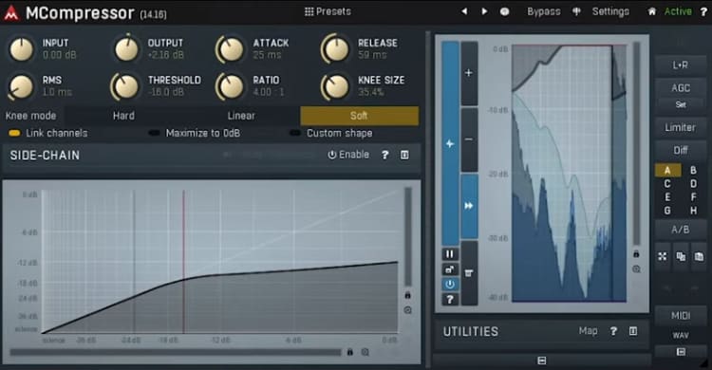712x370 pixels.
Task: Open Side-chain help question mark
Action: (385, 155)
